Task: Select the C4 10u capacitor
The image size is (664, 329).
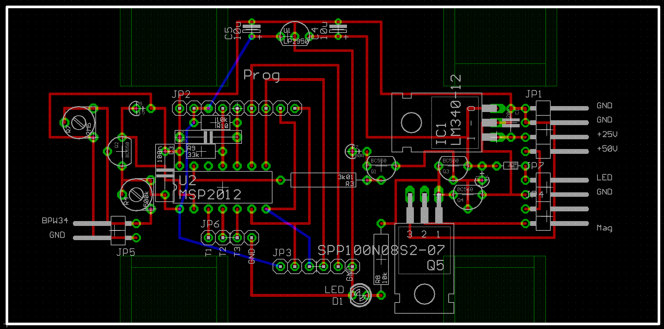Action: tap(338, 29)
